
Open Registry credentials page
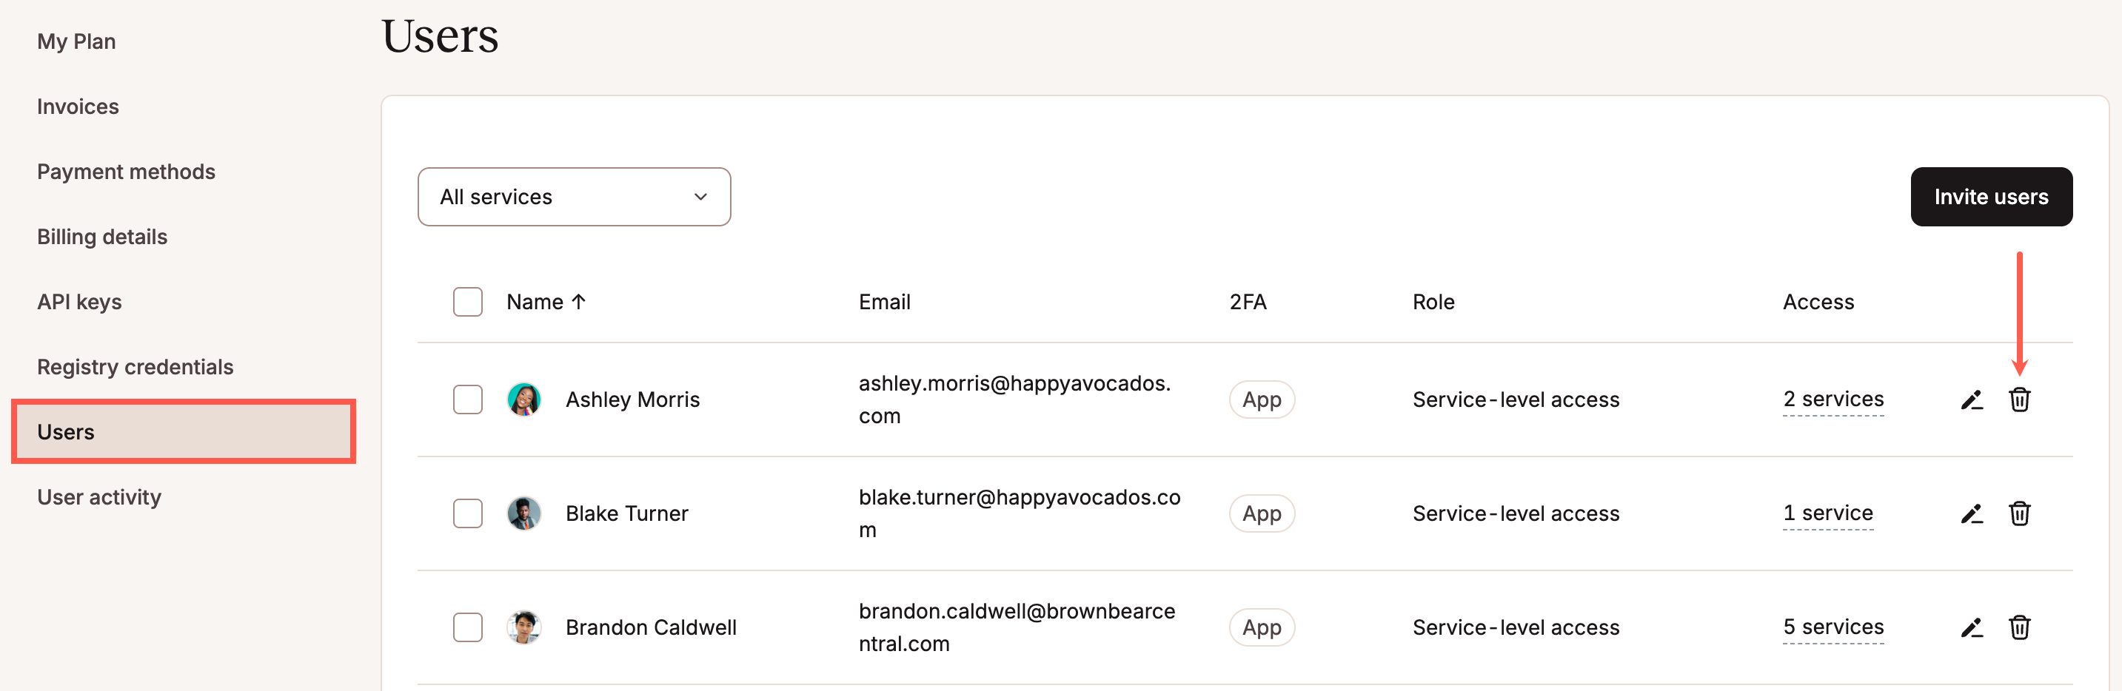[x=135, y=366]
